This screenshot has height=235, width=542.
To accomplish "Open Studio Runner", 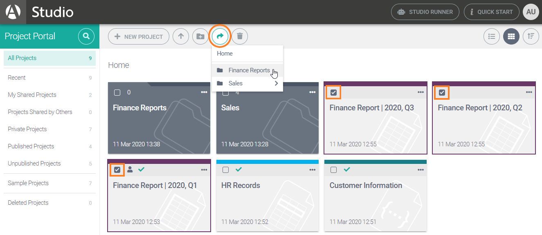I will pos(425,12).
